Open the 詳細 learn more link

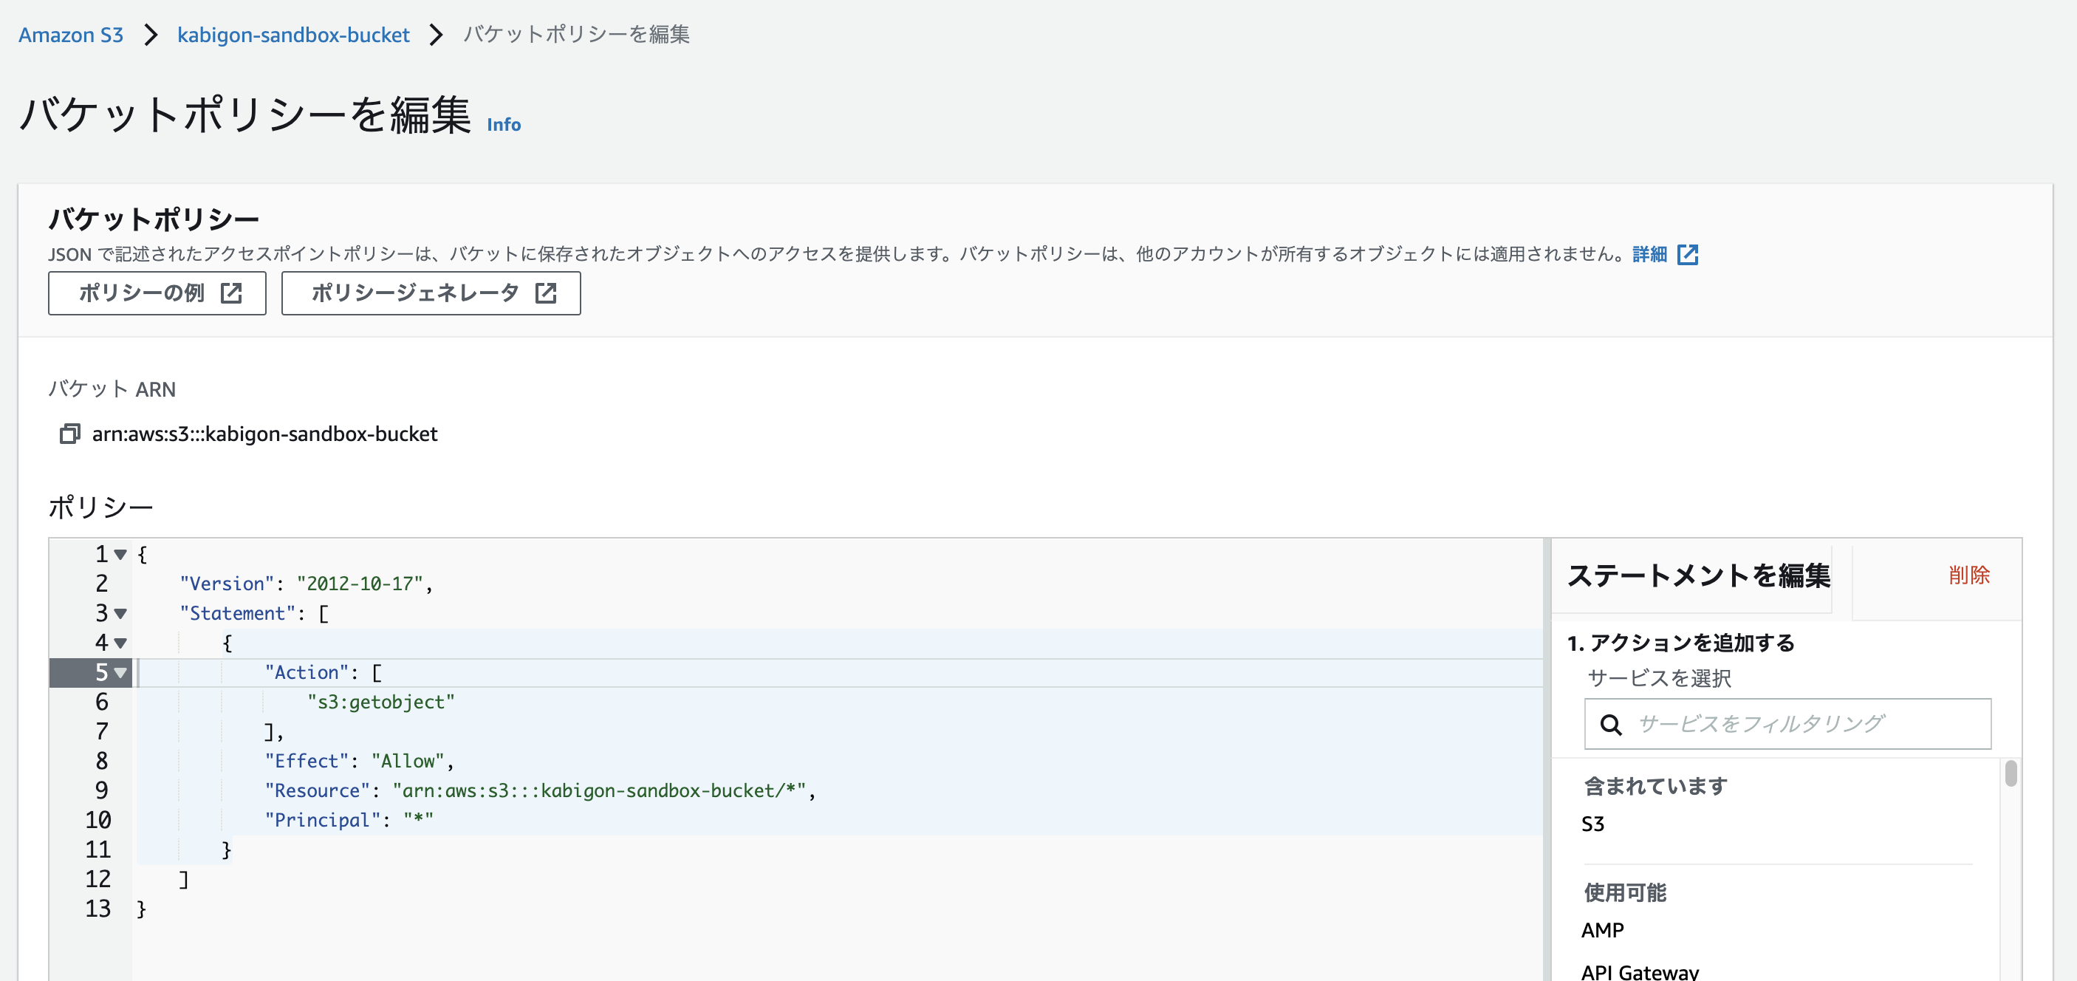click(1649, 255)
